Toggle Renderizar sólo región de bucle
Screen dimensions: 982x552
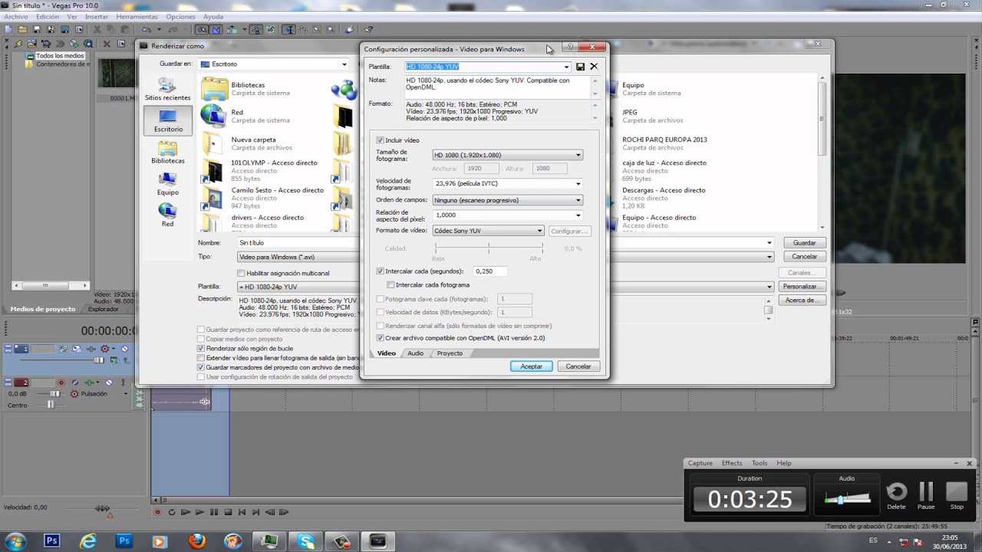pos(201,349)
